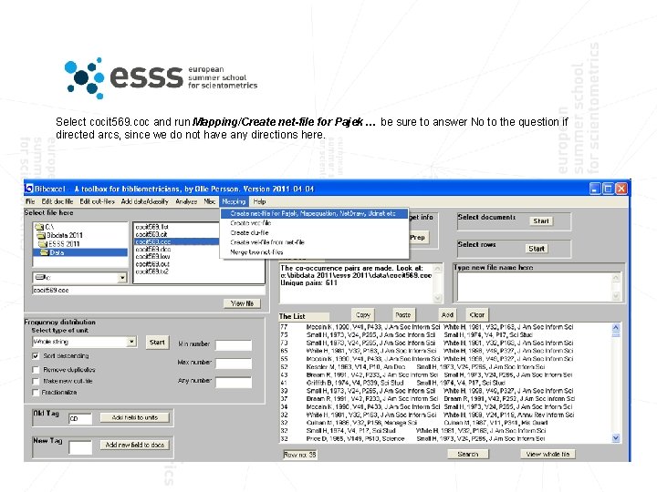The image size is (657, 492).
Task: Open the Analyze menu
Action: [186, 201]
